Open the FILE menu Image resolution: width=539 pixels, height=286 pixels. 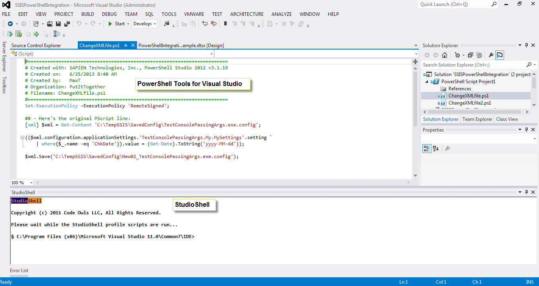click(x=6, y=14)
